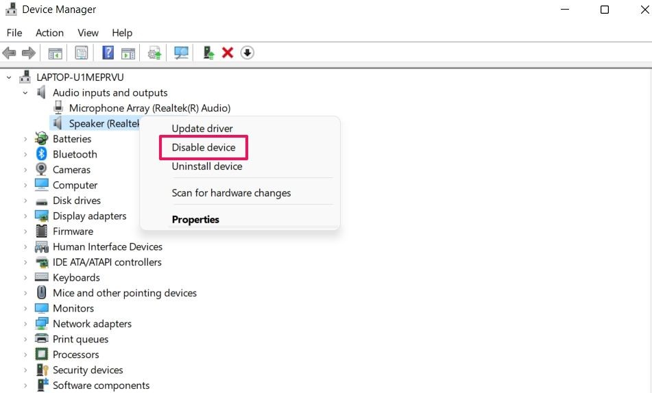The height and width of the screenshot is (393, 652).
Task: Click the Forward arrow toolbar icon
Action: [28, 53]
